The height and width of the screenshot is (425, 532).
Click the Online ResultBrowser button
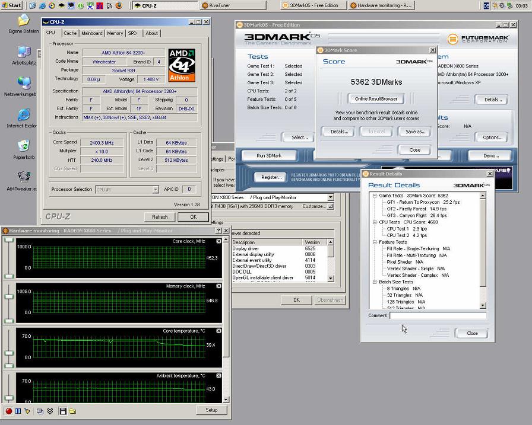pyautogui.click(x=376, y=99)
